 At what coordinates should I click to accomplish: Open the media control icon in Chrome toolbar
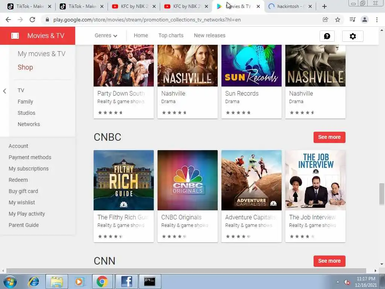pyautogui.click(x=352, y=20)
